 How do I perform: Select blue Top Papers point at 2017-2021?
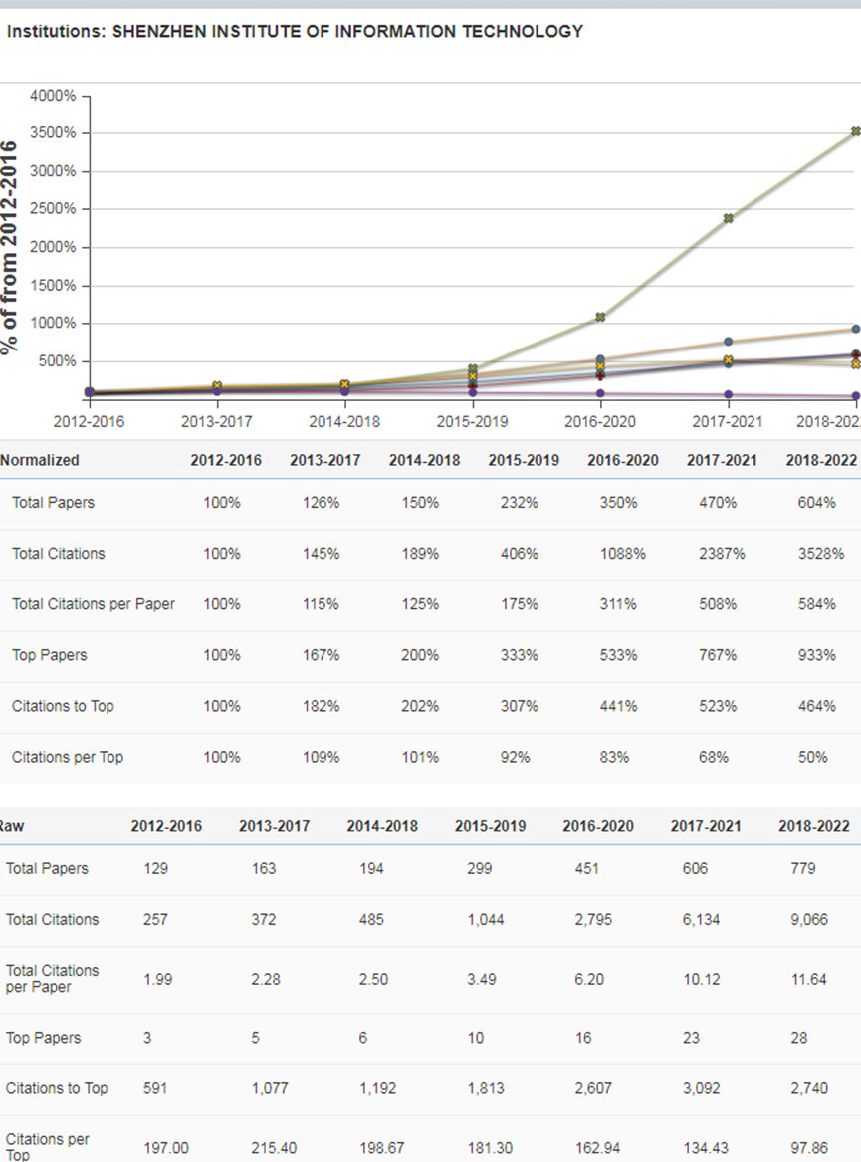pos(729,342)
